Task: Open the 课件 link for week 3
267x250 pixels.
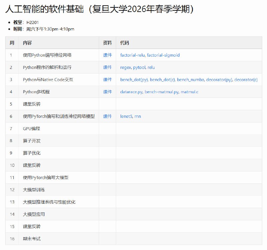Action: point(106,80)
